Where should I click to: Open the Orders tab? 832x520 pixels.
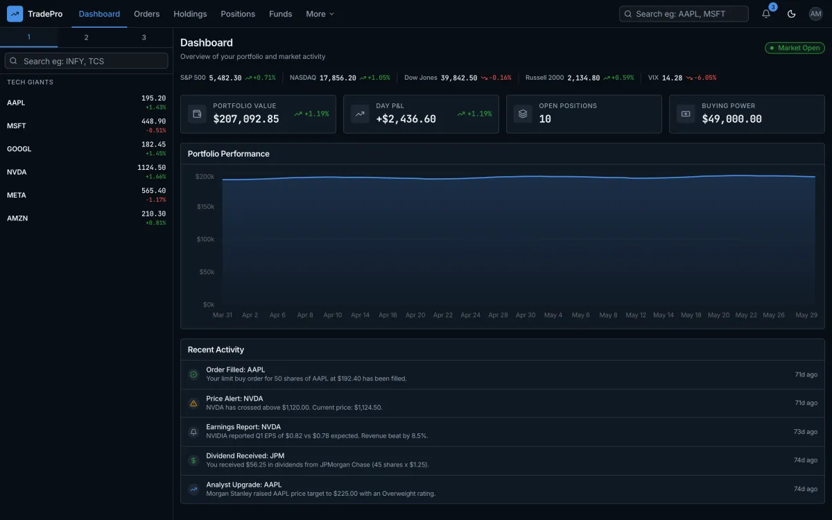(147, 14)
